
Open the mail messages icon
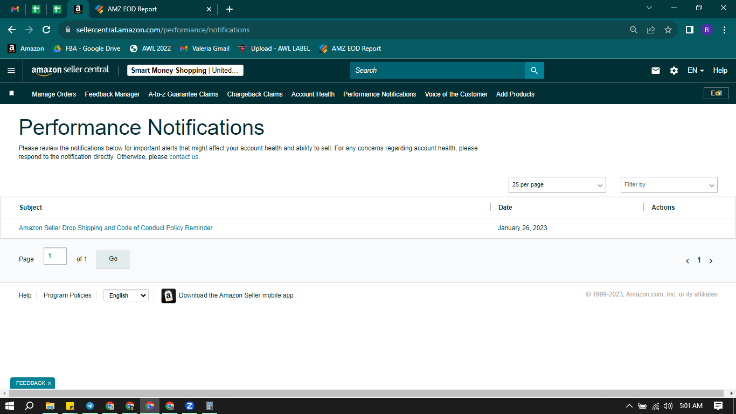(656, 71)
